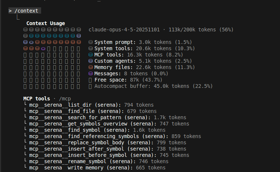
Task: Click the '/mcp' command hint
Action: pyautogui.click(x=65, y=99)
